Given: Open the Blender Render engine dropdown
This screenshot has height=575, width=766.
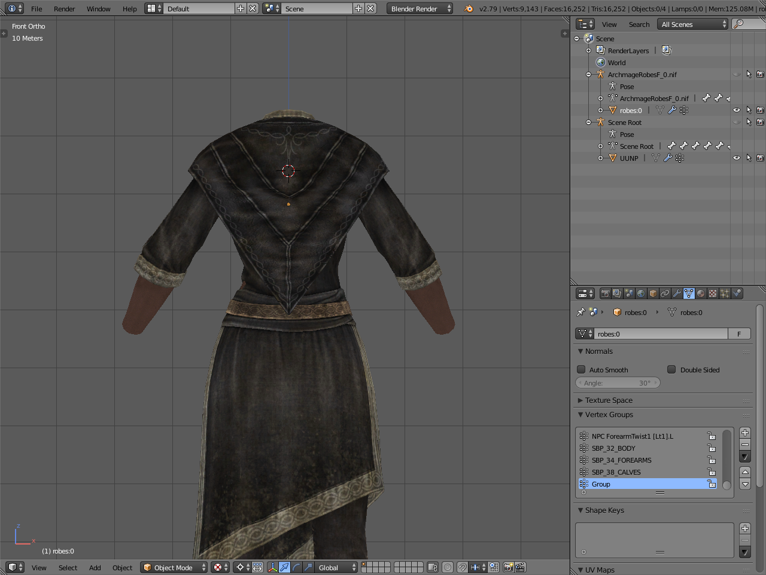Looking at the screenshot, I should click(x=420, y=8).
